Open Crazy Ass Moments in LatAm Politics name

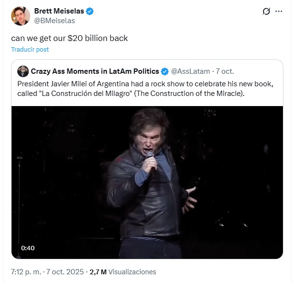click(95, 71)
